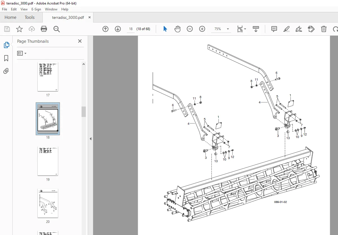338x235 pixels.
Task: Activate the hand pan tool
Action: [x=177, y=29]
